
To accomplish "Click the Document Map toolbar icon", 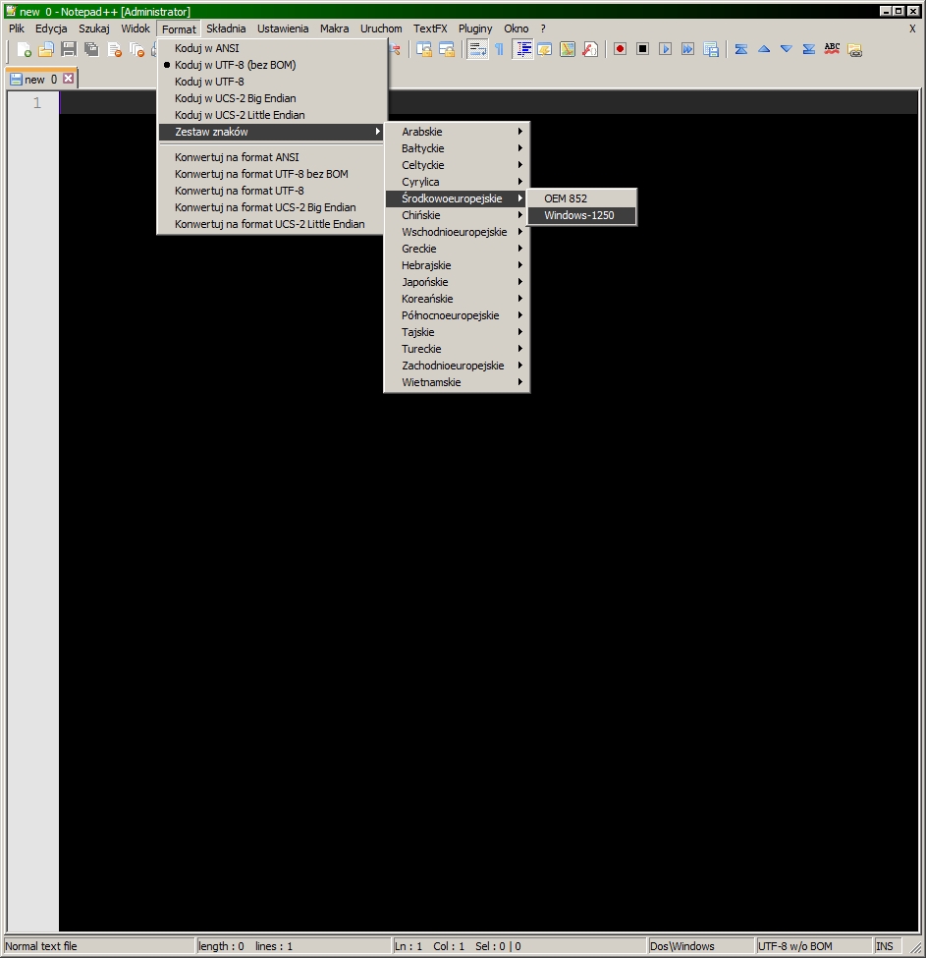I will click(x=567, y=49).
